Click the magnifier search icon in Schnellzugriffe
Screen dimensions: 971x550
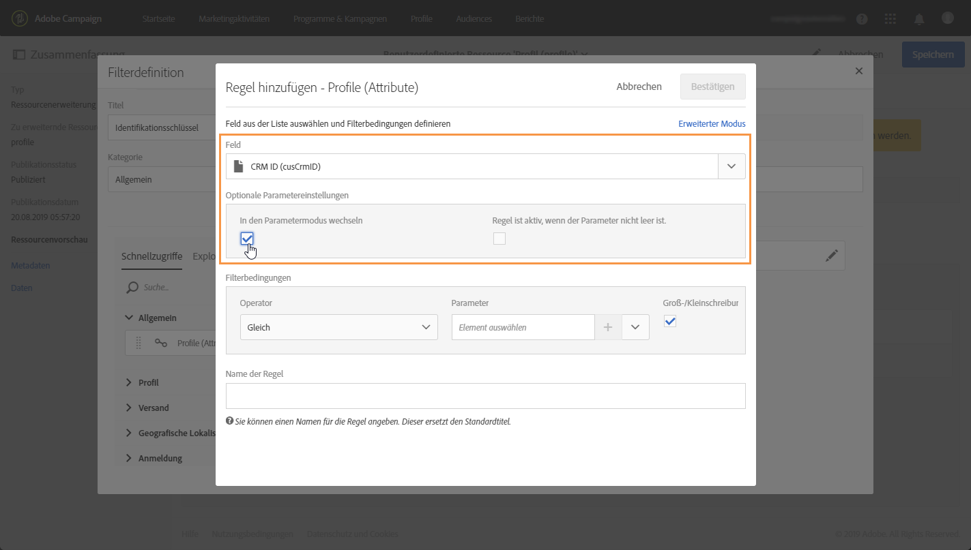click(x=132, y=288)
